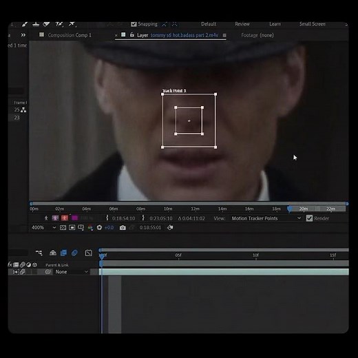Select the Roto Brush tool

[x=59, y=24]
